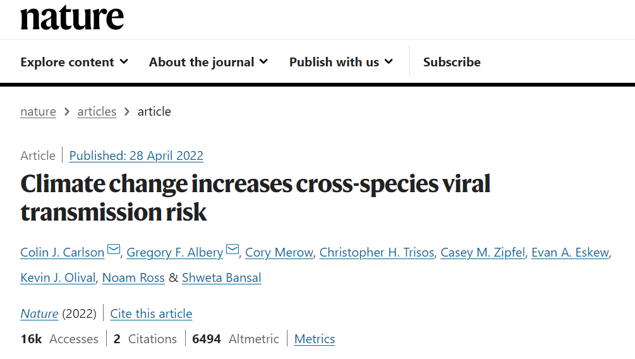This screenshot has width=635, height=359.
Task: Click email envelope icon beside Colin J. Carlson
Action: click(114, 250)
